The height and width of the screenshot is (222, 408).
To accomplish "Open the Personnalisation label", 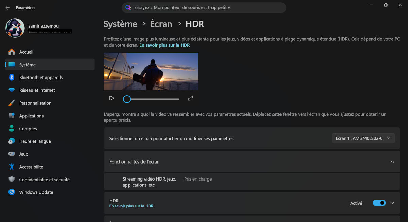I will (x=35, y=103).
